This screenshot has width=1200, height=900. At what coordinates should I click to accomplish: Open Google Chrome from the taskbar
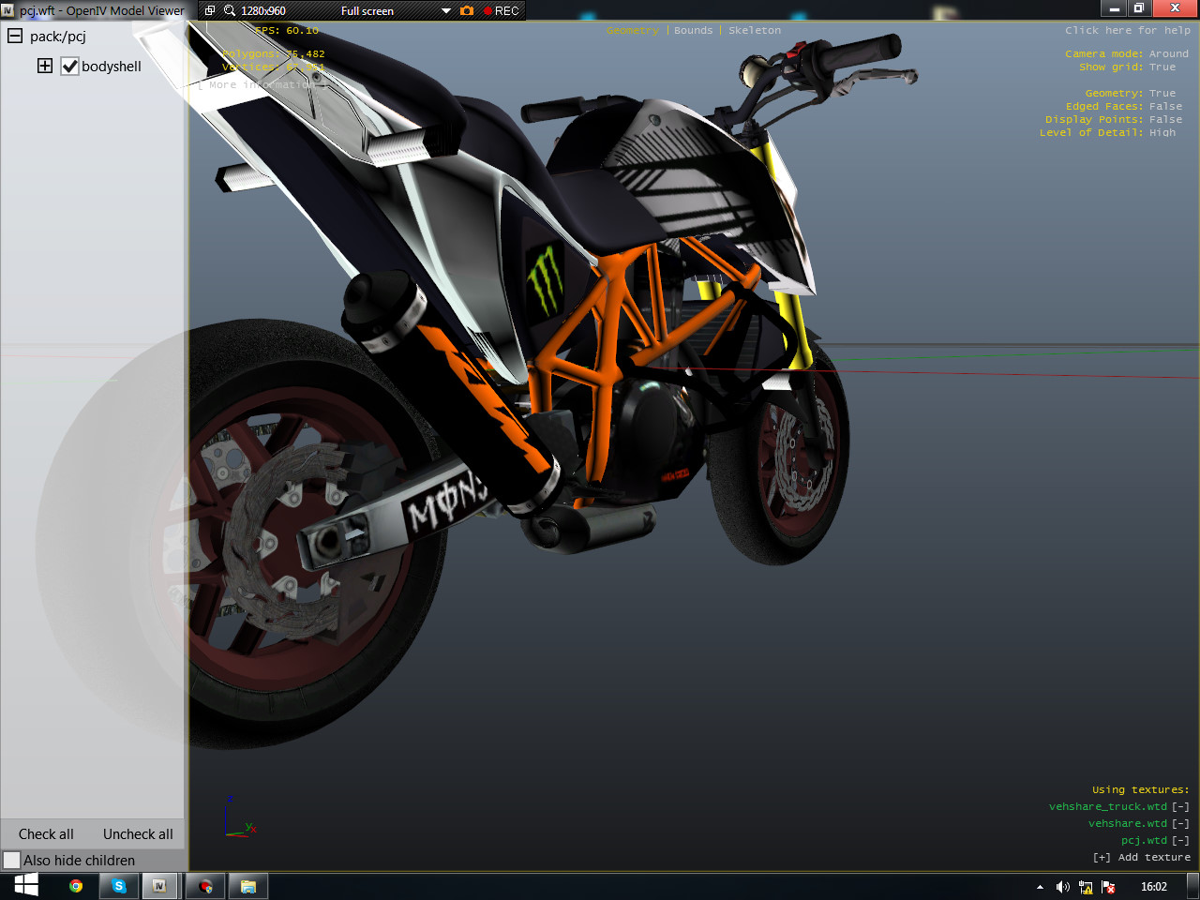(x=76, y=886)
